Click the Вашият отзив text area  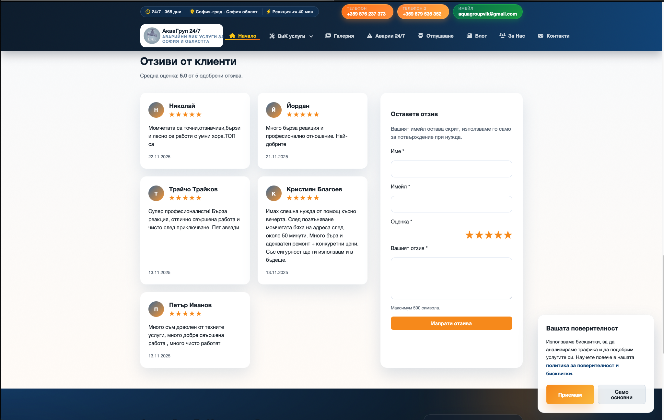451,278
